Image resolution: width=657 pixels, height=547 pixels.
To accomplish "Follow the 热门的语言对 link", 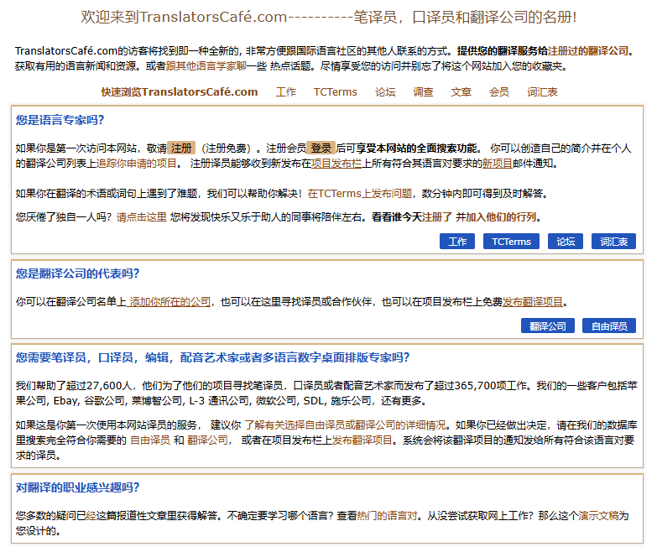I will [x=387, y=516].
